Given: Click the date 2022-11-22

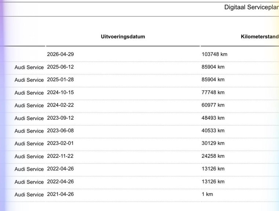Looking at the screenshot, I should 60,156.
